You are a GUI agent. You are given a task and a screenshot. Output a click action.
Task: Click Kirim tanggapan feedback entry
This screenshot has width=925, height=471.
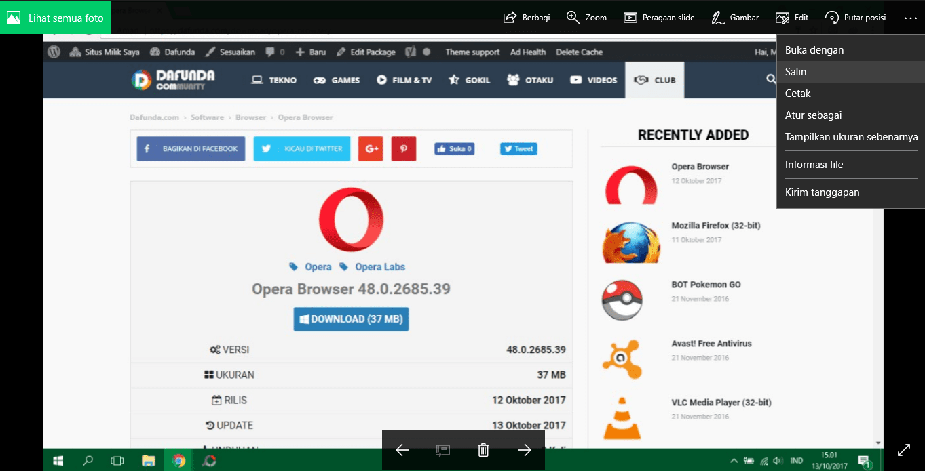[822, 192]
